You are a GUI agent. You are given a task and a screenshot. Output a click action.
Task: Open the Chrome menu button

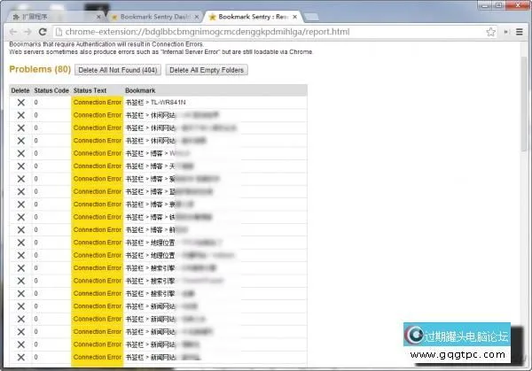click(520, 31)
